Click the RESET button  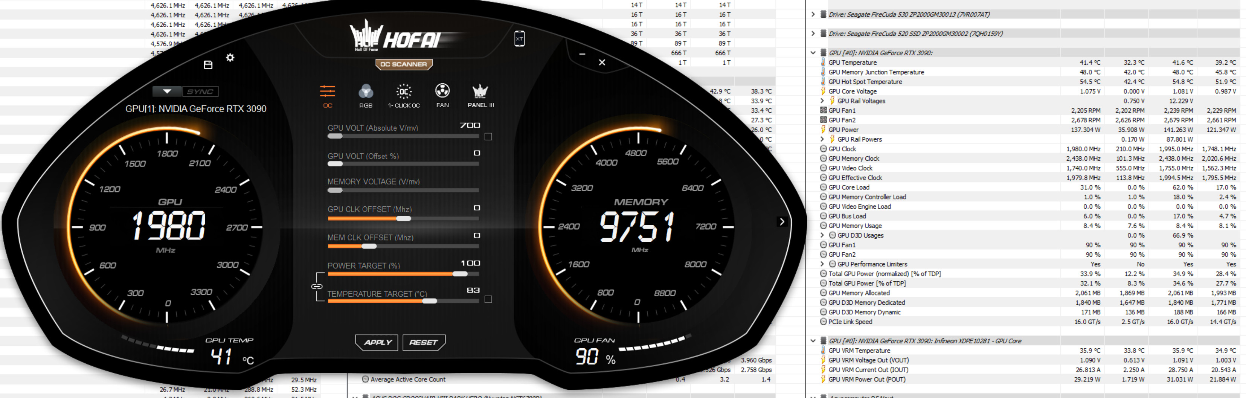click(x=424, y=342)
